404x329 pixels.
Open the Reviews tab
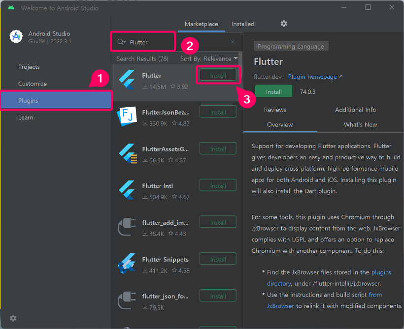275,110
